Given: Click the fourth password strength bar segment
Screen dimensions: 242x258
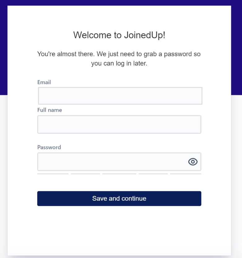Looking at the screenshot, I should (x=153, y=174).
